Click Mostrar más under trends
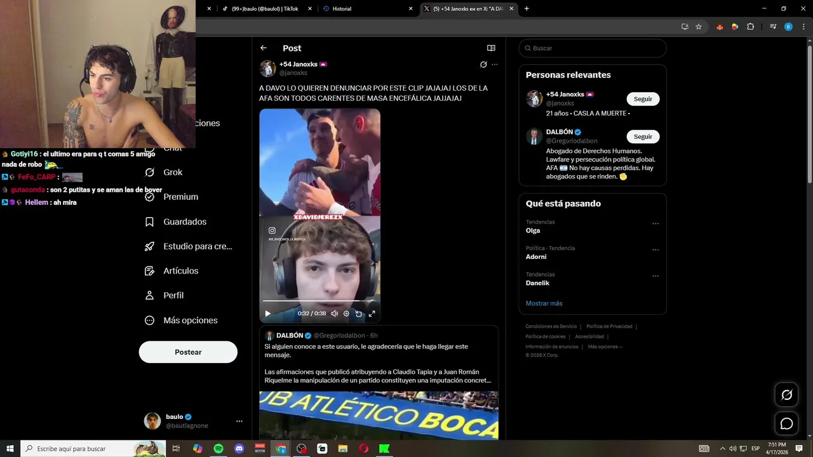Viewport: 813px width, 457px height. (544, 303)
